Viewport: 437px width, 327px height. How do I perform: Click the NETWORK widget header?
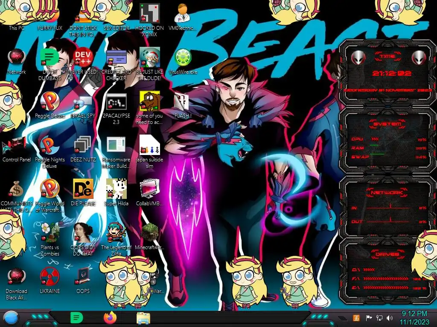pos(387,192)
